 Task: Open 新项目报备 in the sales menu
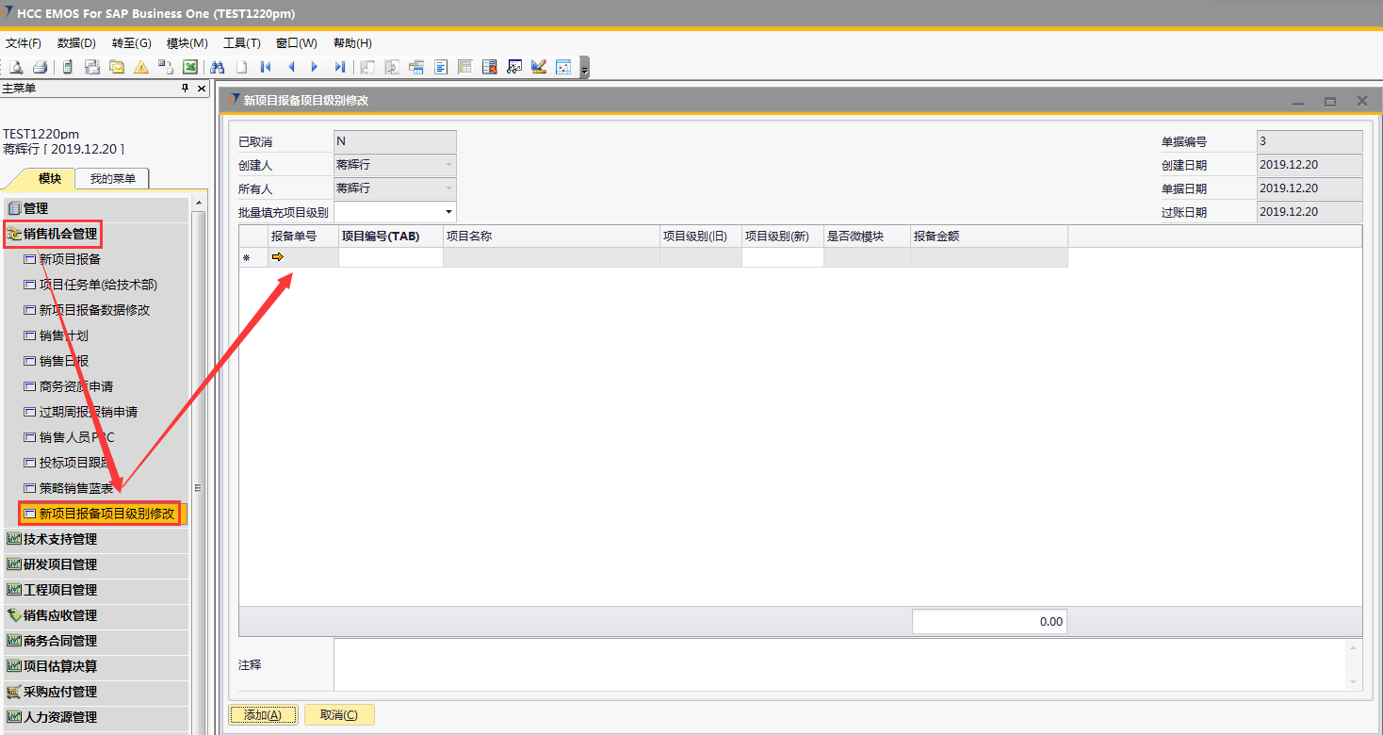coord(70,259)
